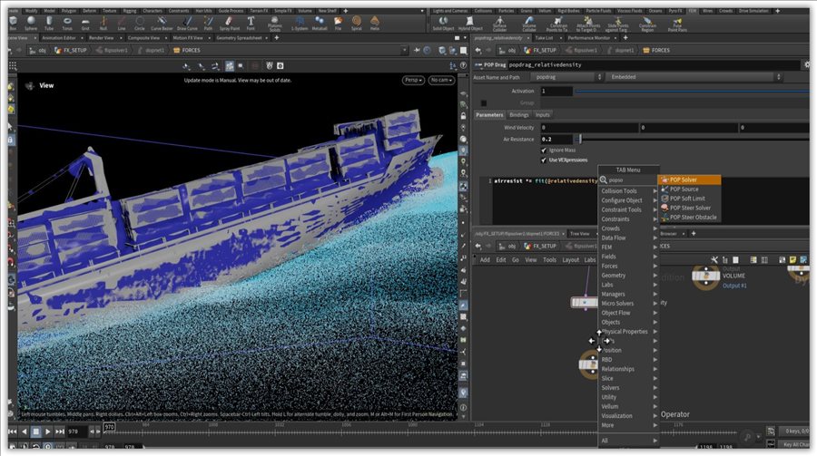Click the Activation value input field
This screenshot has height=456, width=817.
pos(556,92)
